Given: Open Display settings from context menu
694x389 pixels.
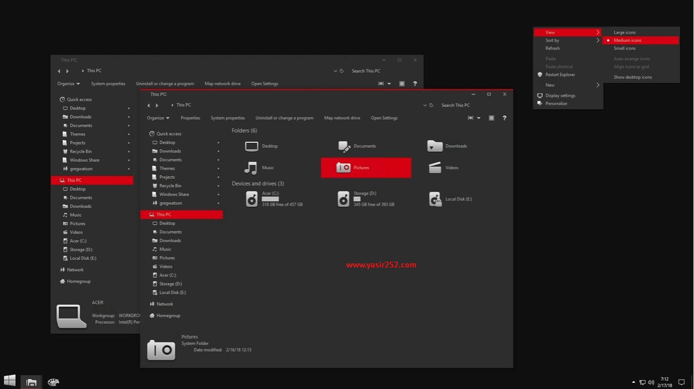Looking at the screenshot, I should point(560,95).
